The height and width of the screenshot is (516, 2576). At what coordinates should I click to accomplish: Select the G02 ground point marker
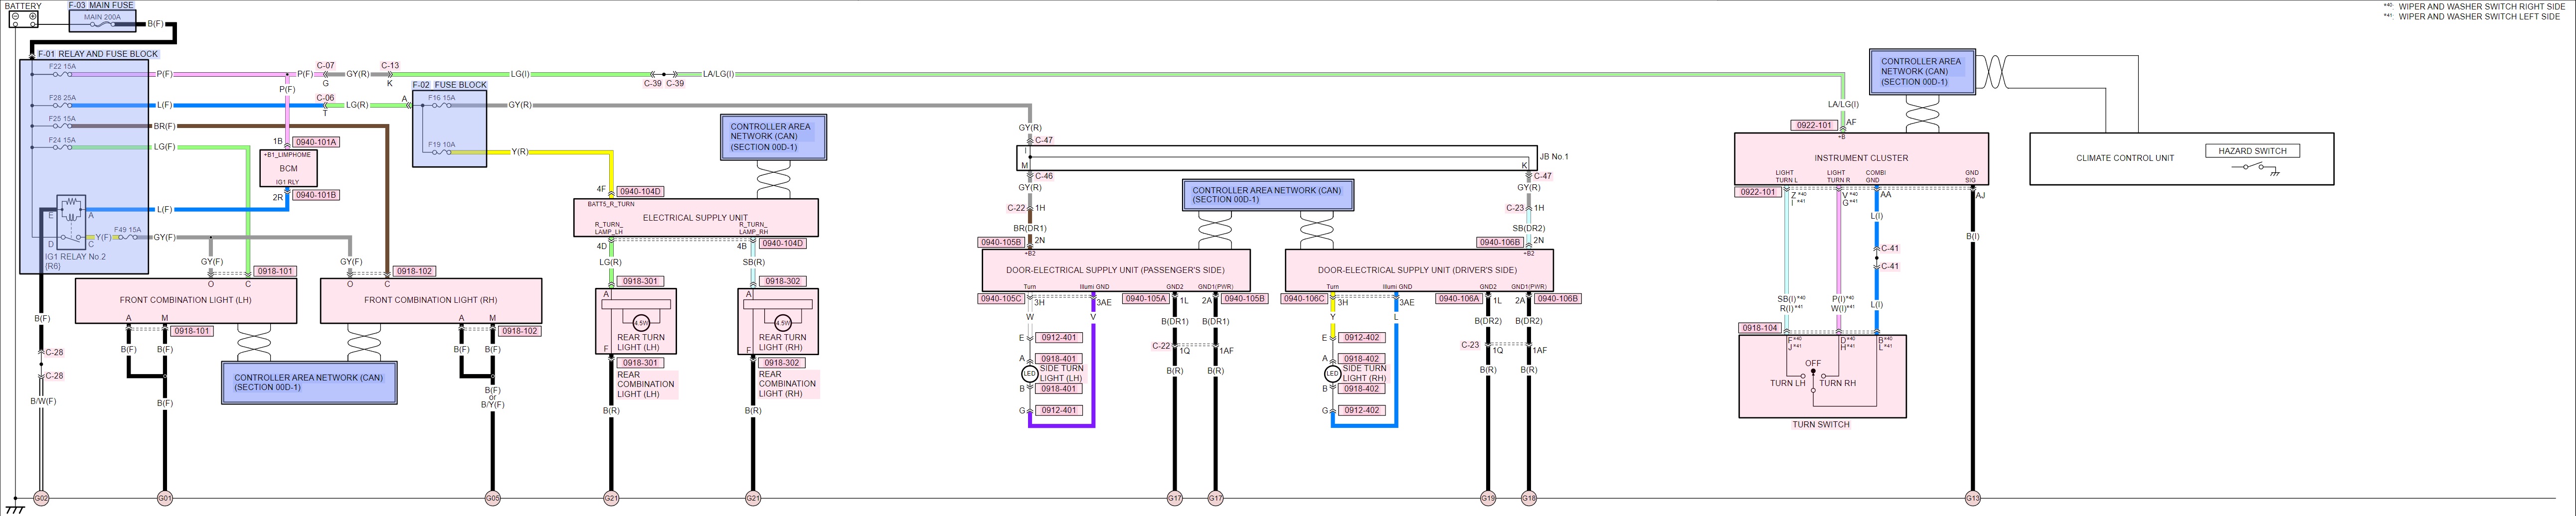coord(41,498)
